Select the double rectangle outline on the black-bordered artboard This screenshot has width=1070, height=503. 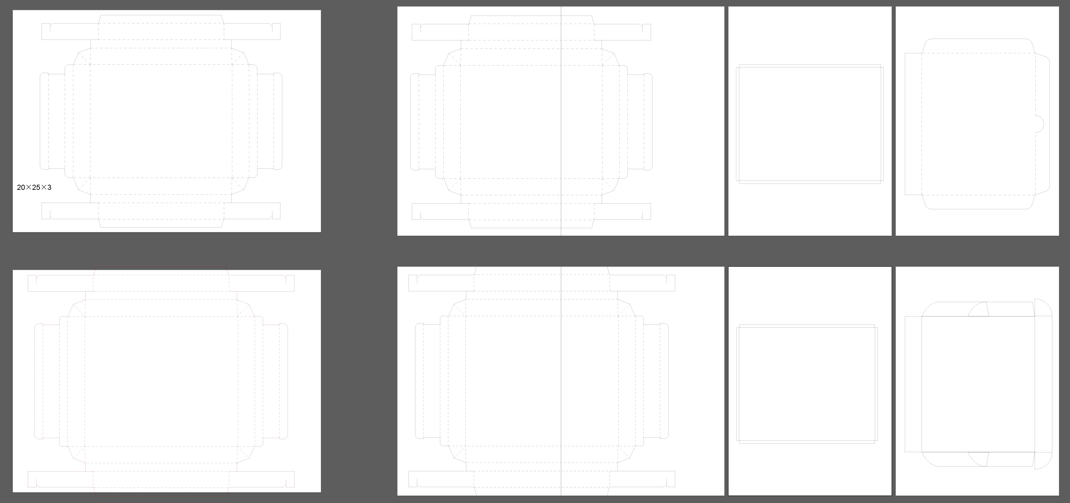pos(807,384)
